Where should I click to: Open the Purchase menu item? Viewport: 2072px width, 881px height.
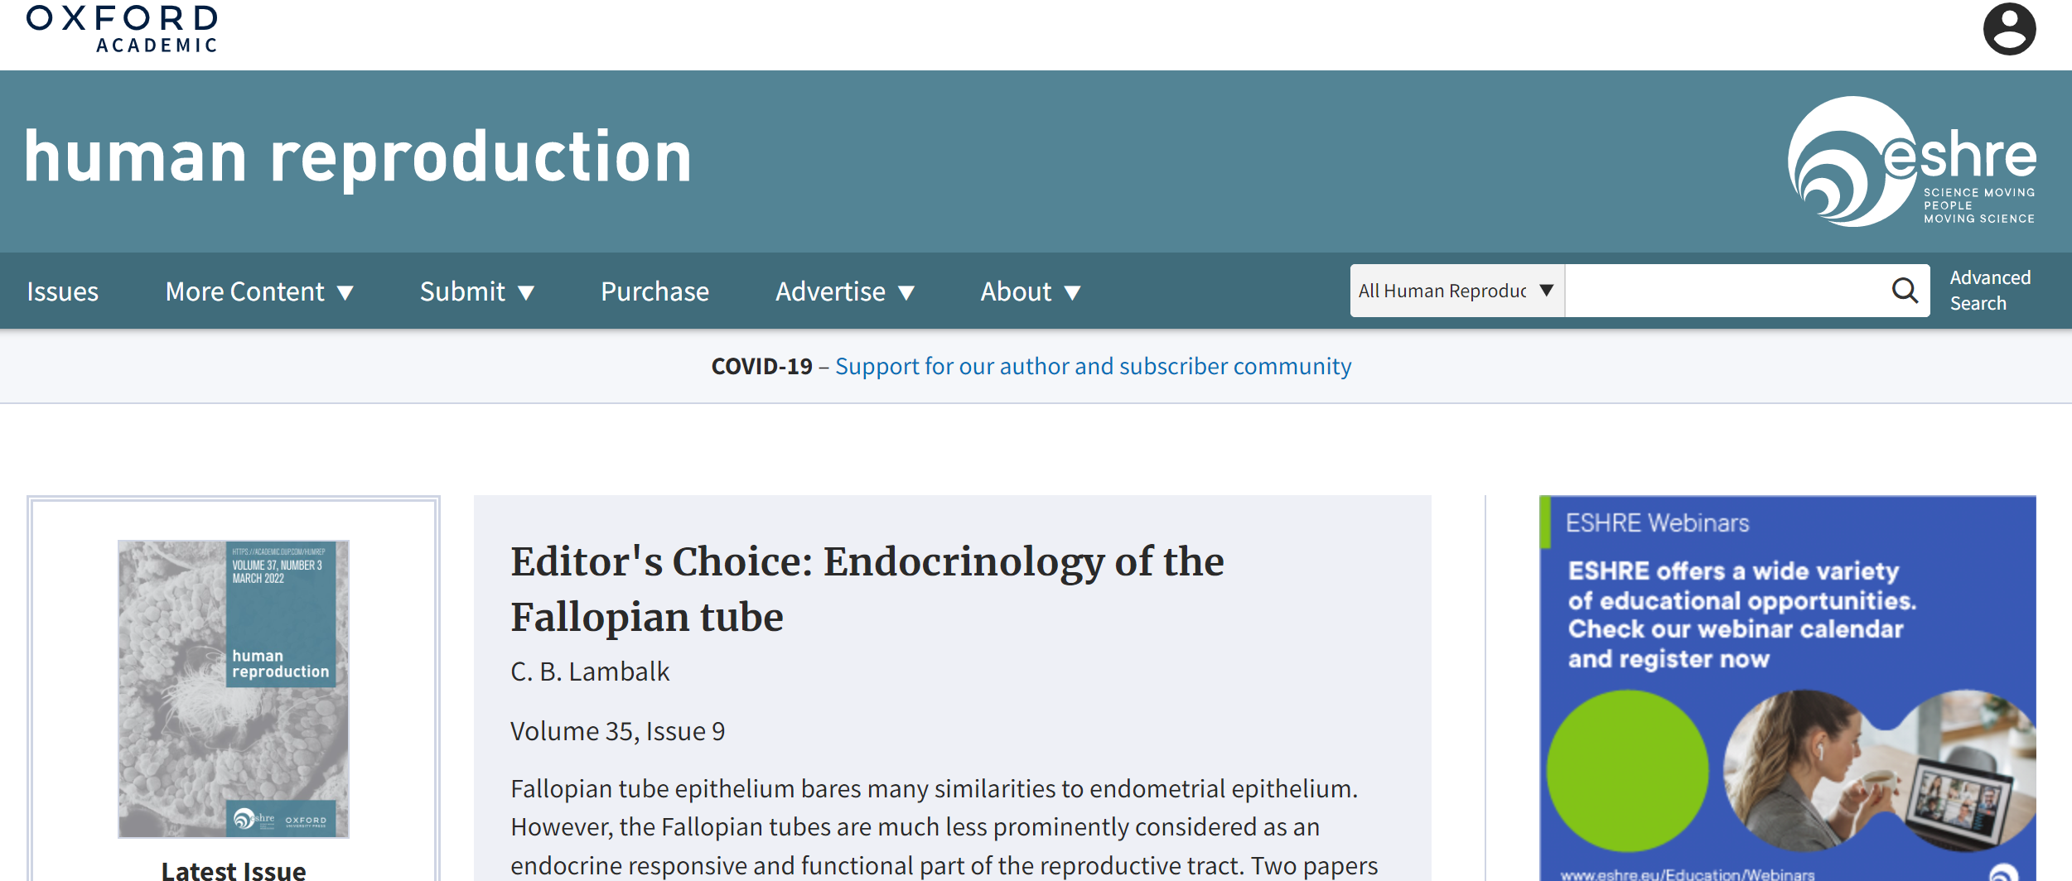click(654, 291)
